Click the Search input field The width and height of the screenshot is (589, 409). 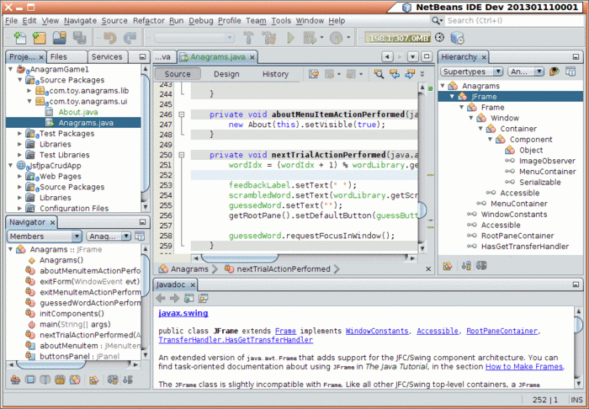[x=513, y=20]
